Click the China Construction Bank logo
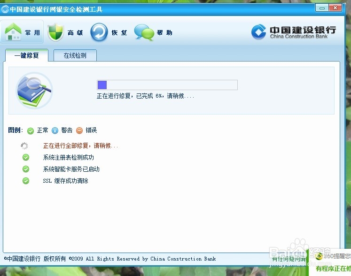This screenshot has height=276, width=351. [x=294, y=32]
